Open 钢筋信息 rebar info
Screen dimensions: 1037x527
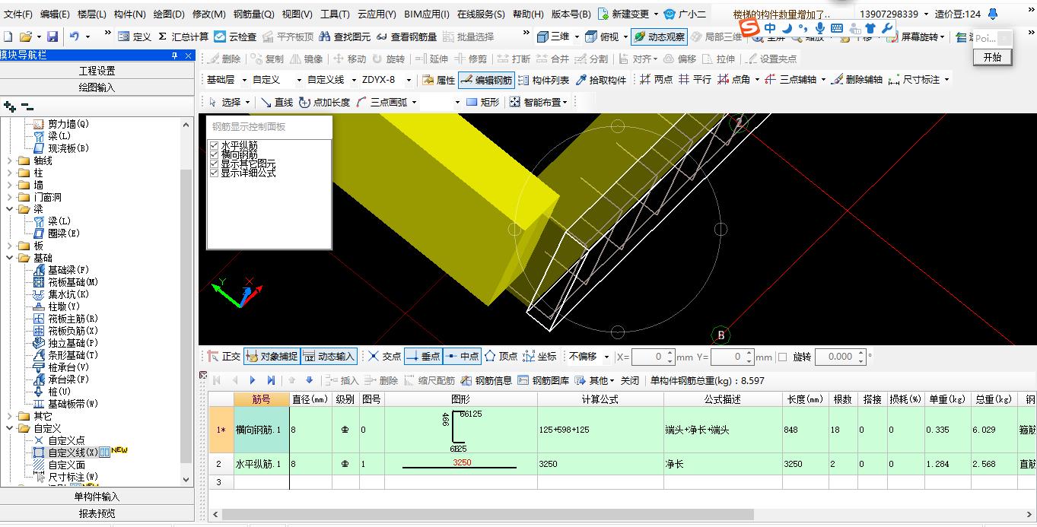pyautogui.click(x=486, y=380)
